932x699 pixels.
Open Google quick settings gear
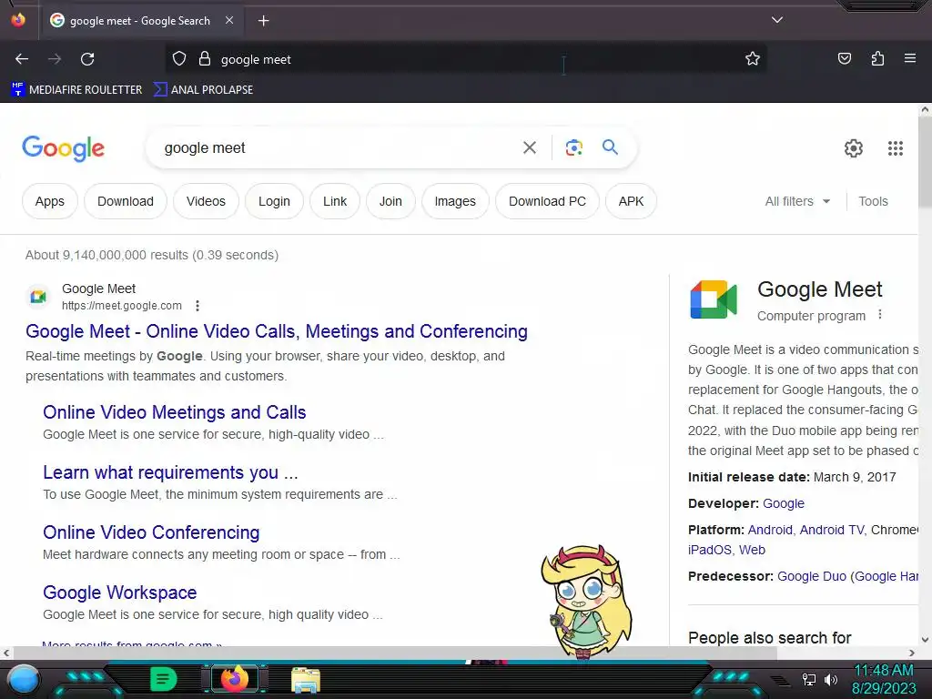[854, 148]
